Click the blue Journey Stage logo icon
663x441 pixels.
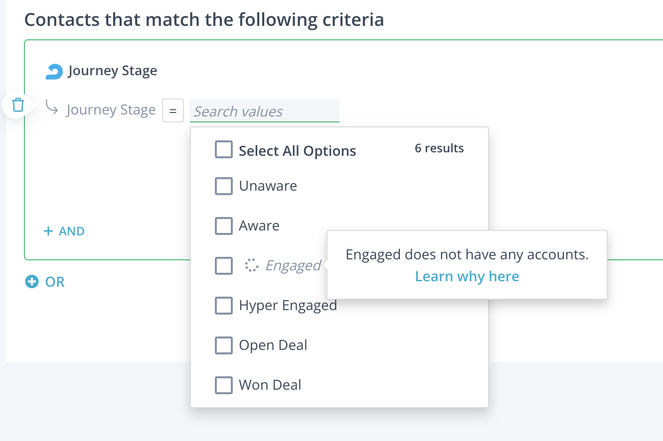point(54,72)
